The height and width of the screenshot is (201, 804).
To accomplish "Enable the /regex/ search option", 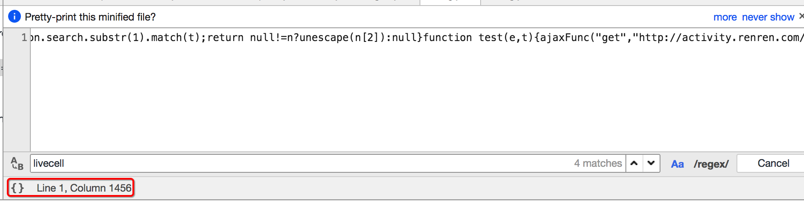I will [x=711, y=164].
